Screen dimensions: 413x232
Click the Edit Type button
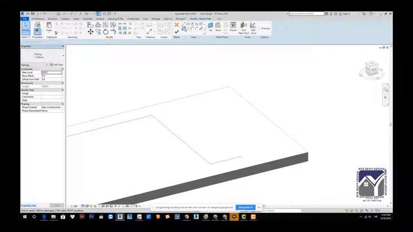click(57, 64)
